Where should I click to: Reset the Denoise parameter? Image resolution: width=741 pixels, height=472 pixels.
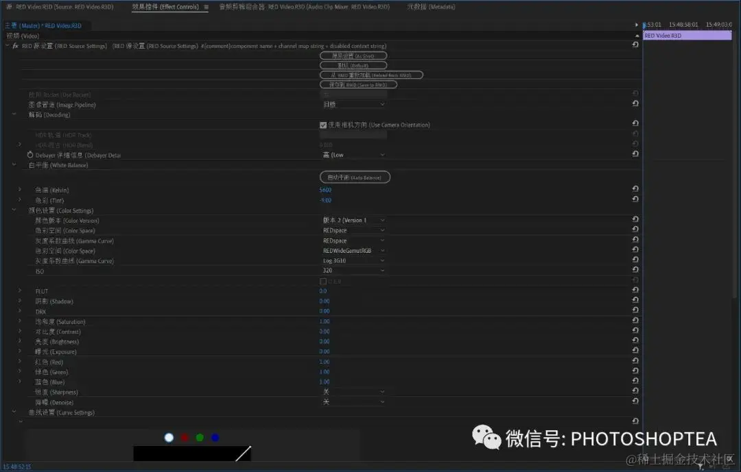point(635,401)
